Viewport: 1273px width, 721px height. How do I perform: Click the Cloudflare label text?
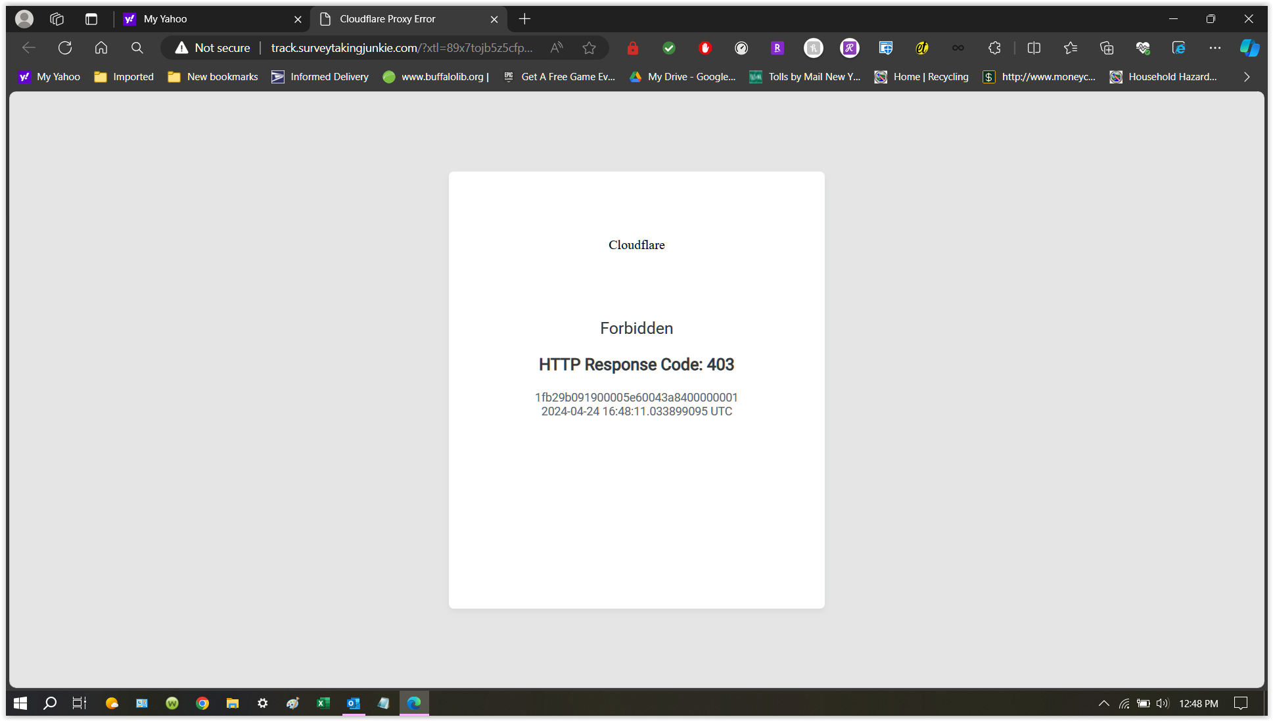636,245
